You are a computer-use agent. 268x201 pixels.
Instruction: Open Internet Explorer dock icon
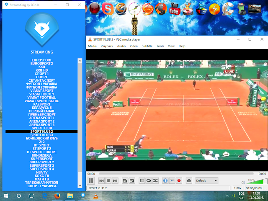[x=121, y=9]
